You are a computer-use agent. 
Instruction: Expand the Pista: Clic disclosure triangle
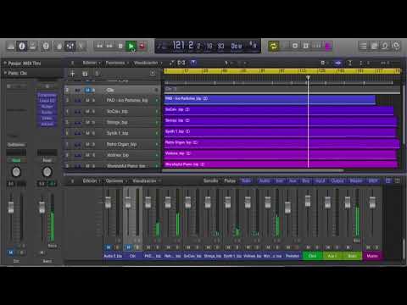pyautogui.click(x=5, y=73)
